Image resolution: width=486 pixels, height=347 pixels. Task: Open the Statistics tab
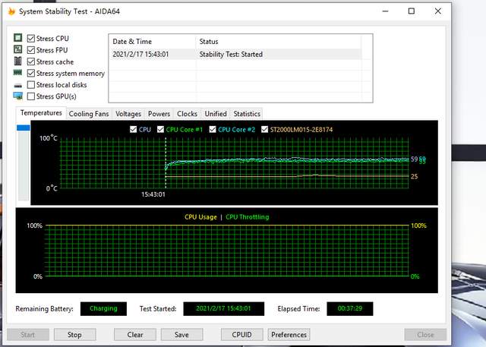[247, 114]
